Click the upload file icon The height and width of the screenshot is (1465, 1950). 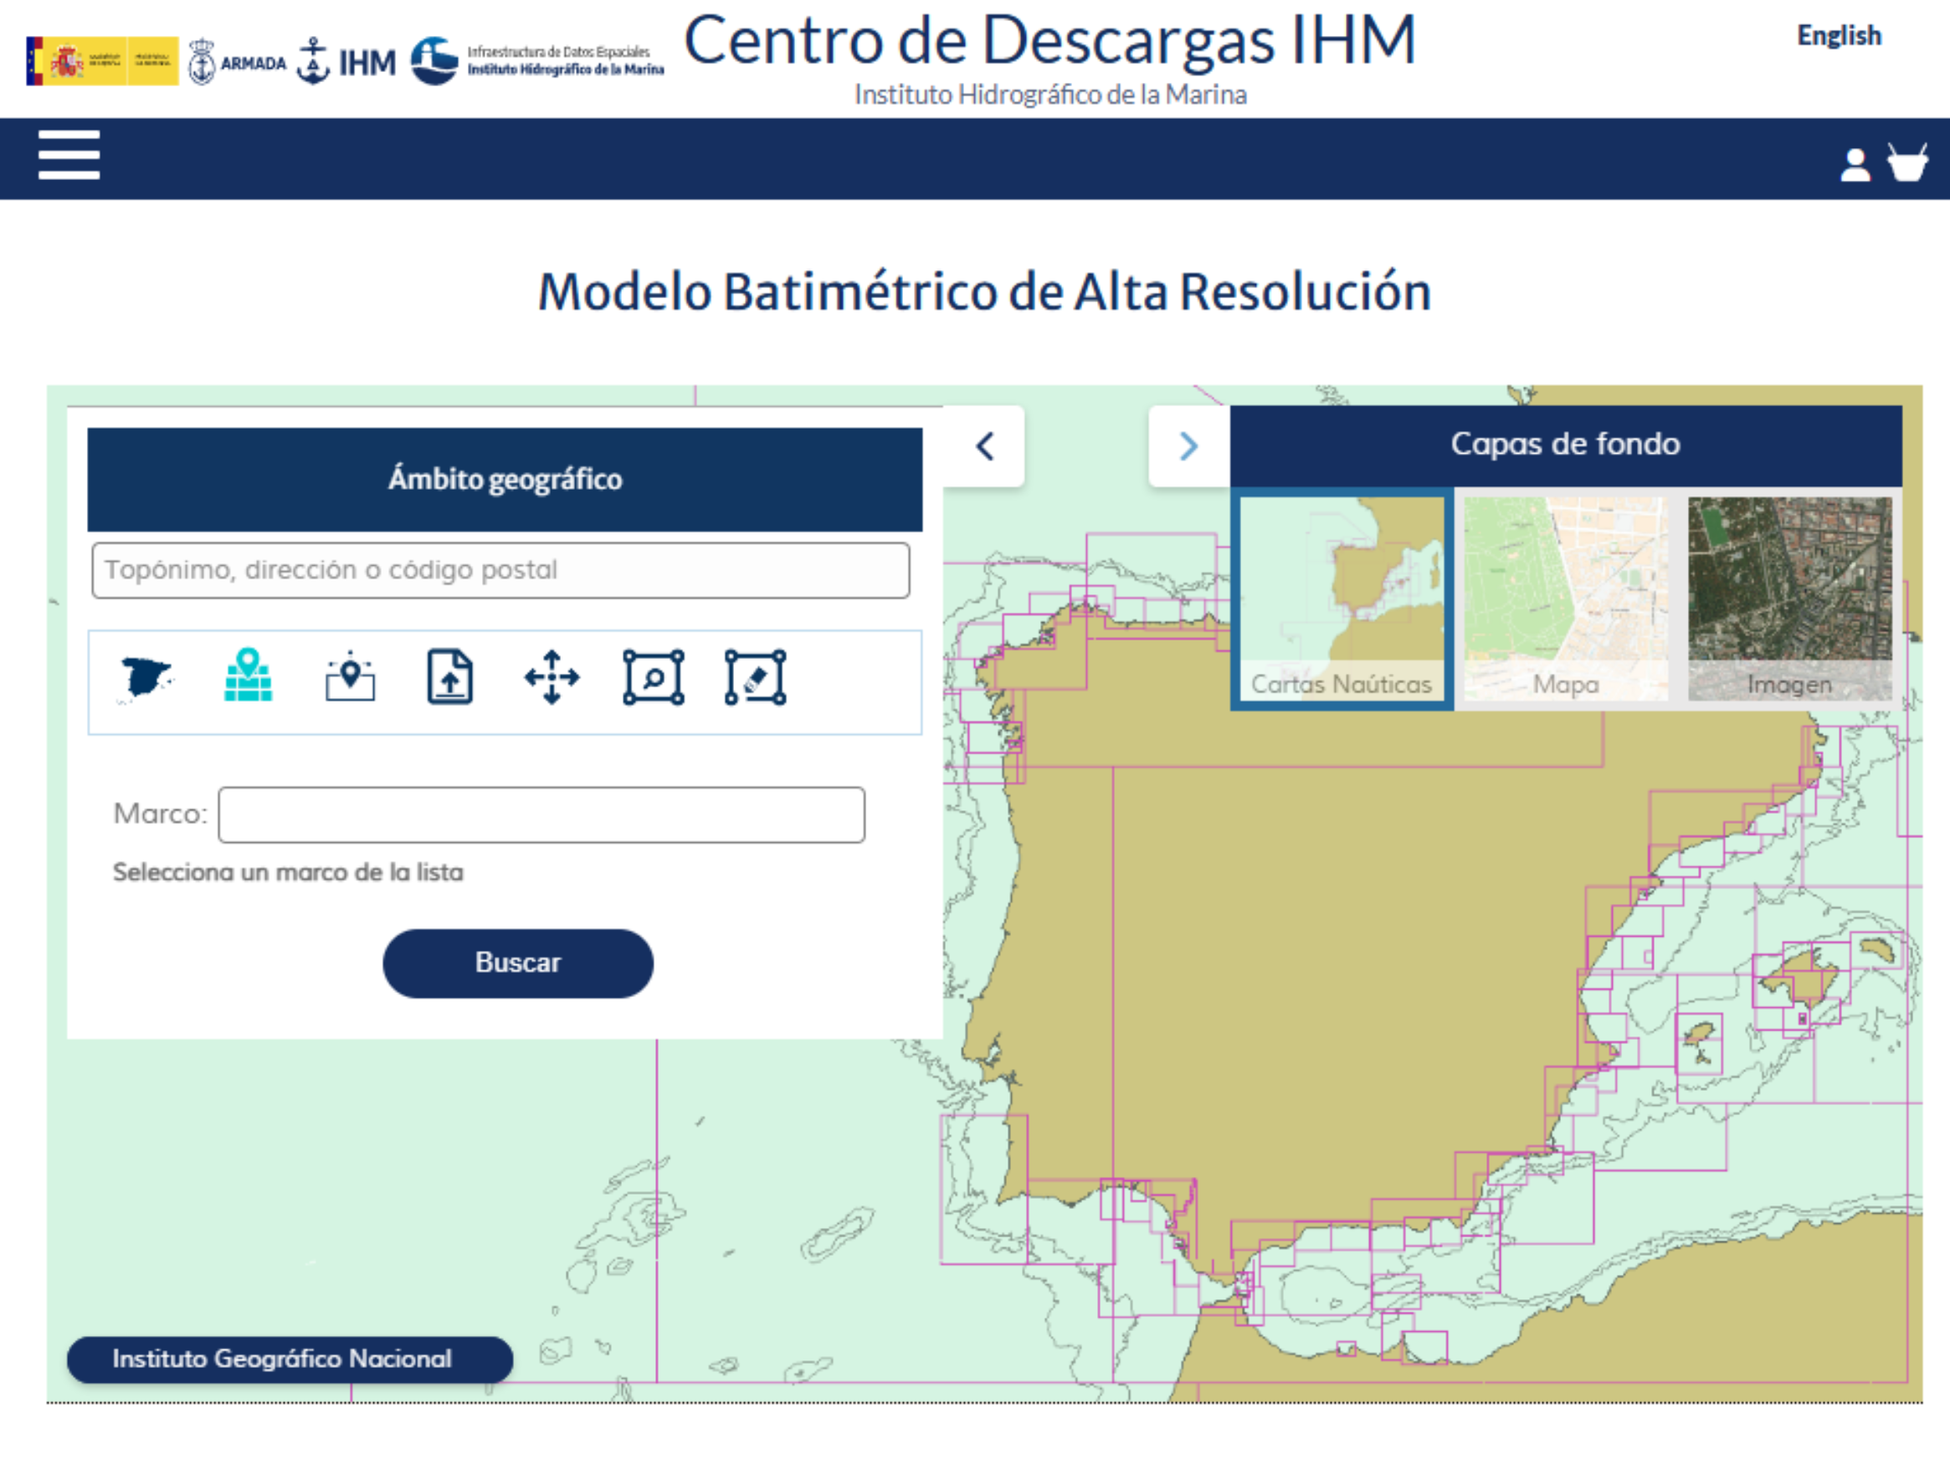pyautogui.click(x=450, y=677)
